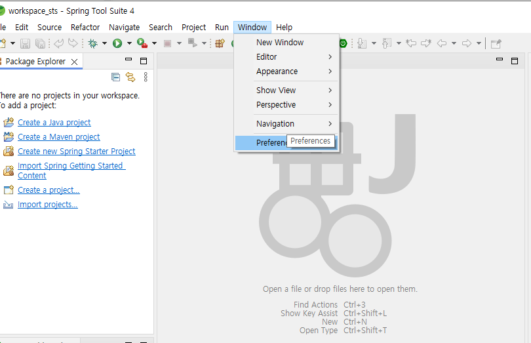Open the Terminate dropdown arrow
Screen dimensions: 531x343
point(179,43)
